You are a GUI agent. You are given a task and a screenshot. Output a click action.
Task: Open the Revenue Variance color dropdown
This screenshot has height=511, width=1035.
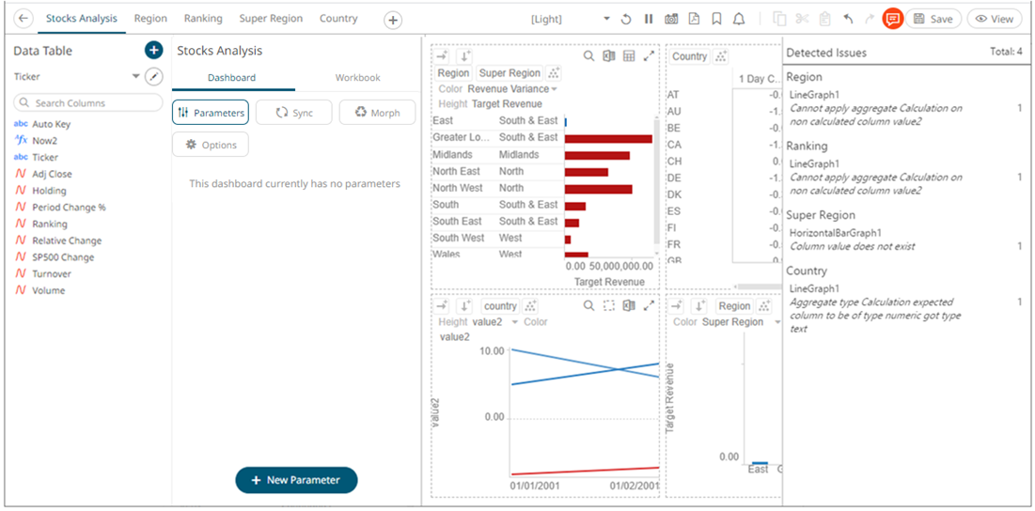[x=554, y=89]
